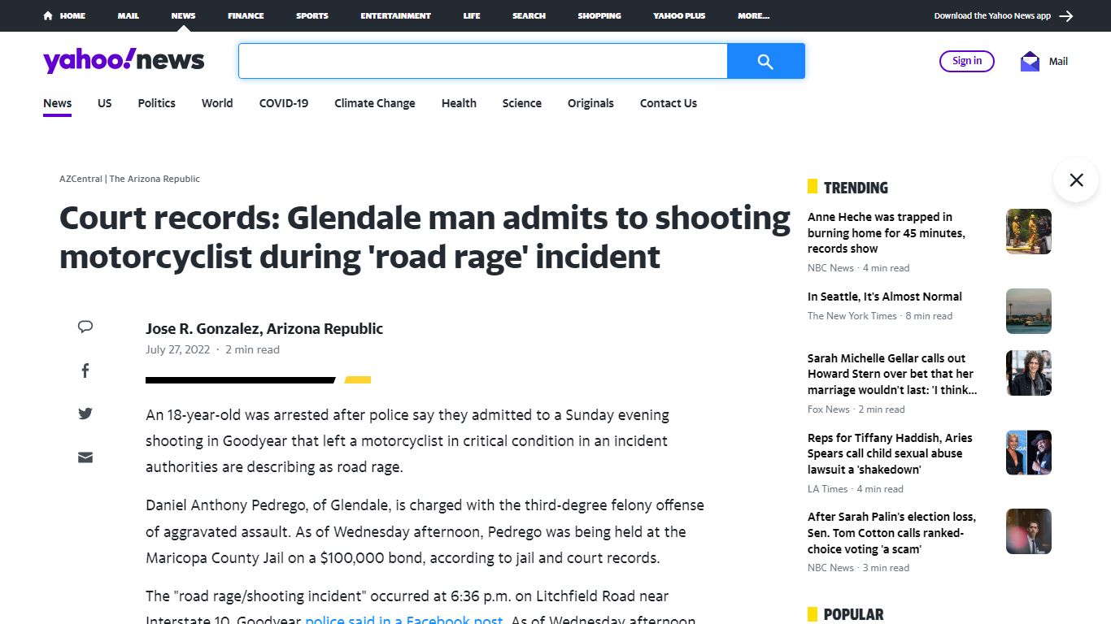Click the TRENDING section heading
This screenshot has width=1111, height=624.
[x=856, y=188]
